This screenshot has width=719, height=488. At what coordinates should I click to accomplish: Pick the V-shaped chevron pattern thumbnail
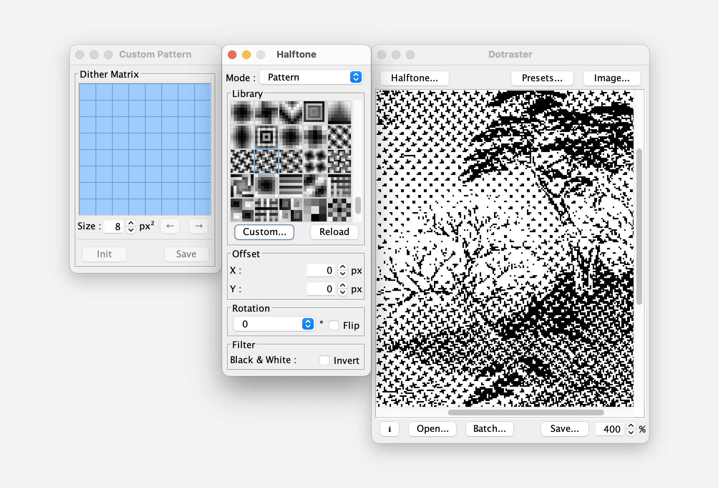pos(290,112)
